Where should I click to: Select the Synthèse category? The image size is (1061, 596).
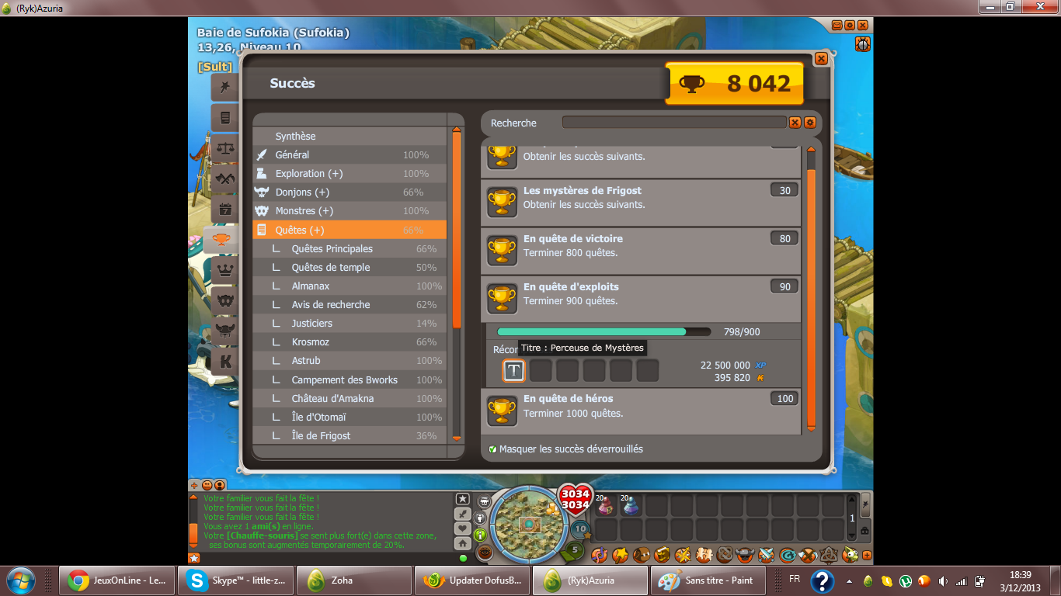pos(350,136)
